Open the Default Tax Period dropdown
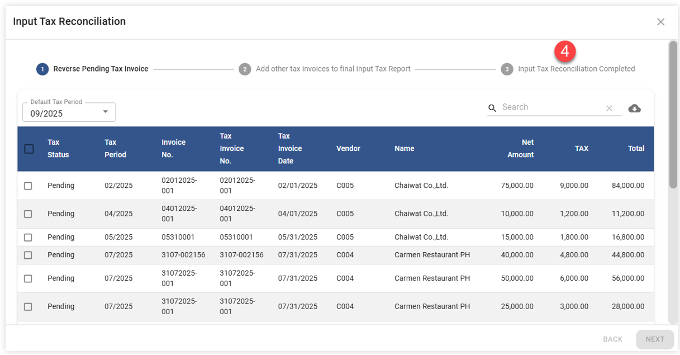 tap(68, 113)
